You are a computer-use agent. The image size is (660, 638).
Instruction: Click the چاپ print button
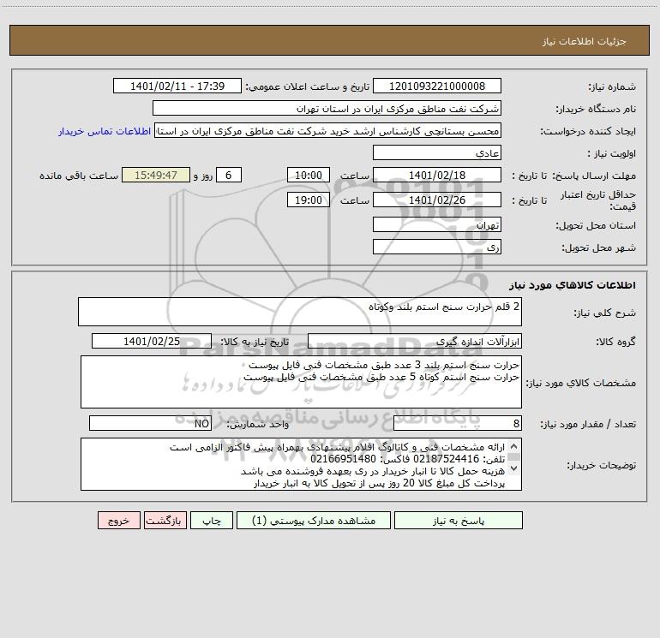coord(212,521)
